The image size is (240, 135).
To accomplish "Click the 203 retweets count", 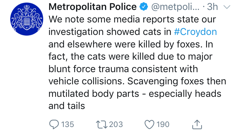I will coord(116,124).
